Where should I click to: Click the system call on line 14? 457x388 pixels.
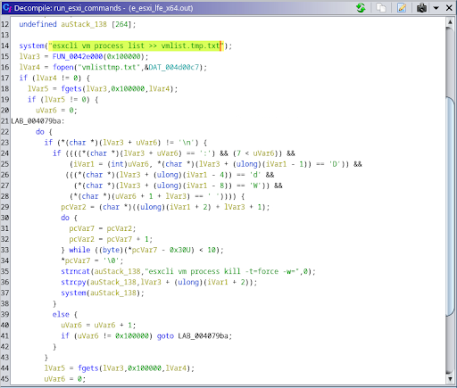[x=32, y=45]
